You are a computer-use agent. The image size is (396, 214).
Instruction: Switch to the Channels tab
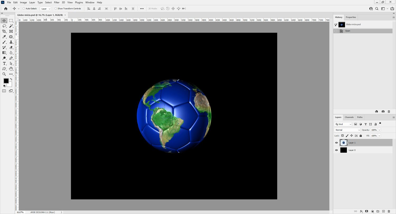(x=349, y=117)
